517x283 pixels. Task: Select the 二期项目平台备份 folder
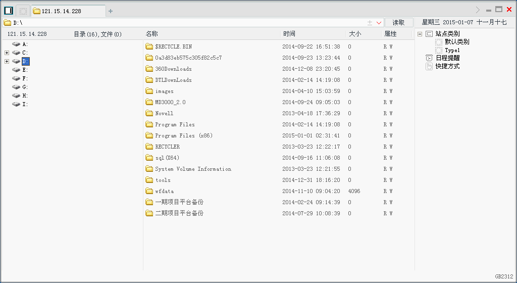(x=179, y=213)
